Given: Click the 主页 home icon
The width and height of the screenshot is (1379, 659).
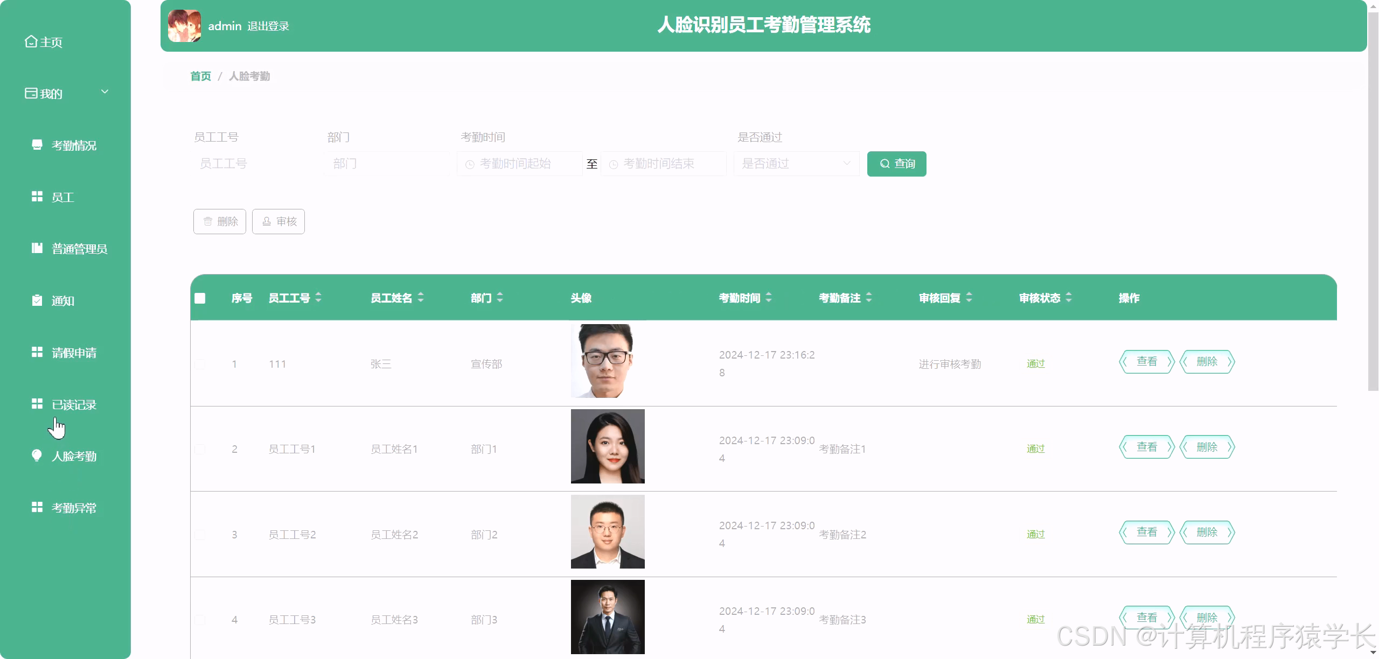Looking at the screenshot, I should point(31,40).
